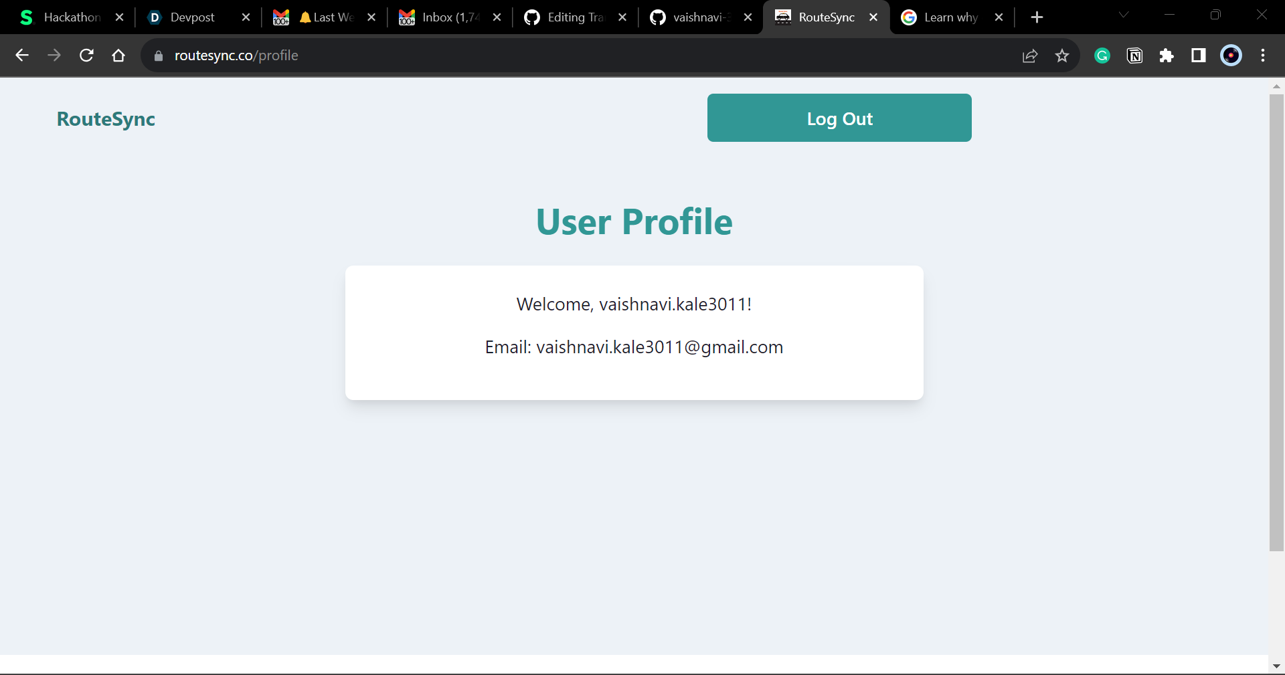
Task: Open the Grammarly extension
Action: pyautogui.click(x=1102, y=56)
